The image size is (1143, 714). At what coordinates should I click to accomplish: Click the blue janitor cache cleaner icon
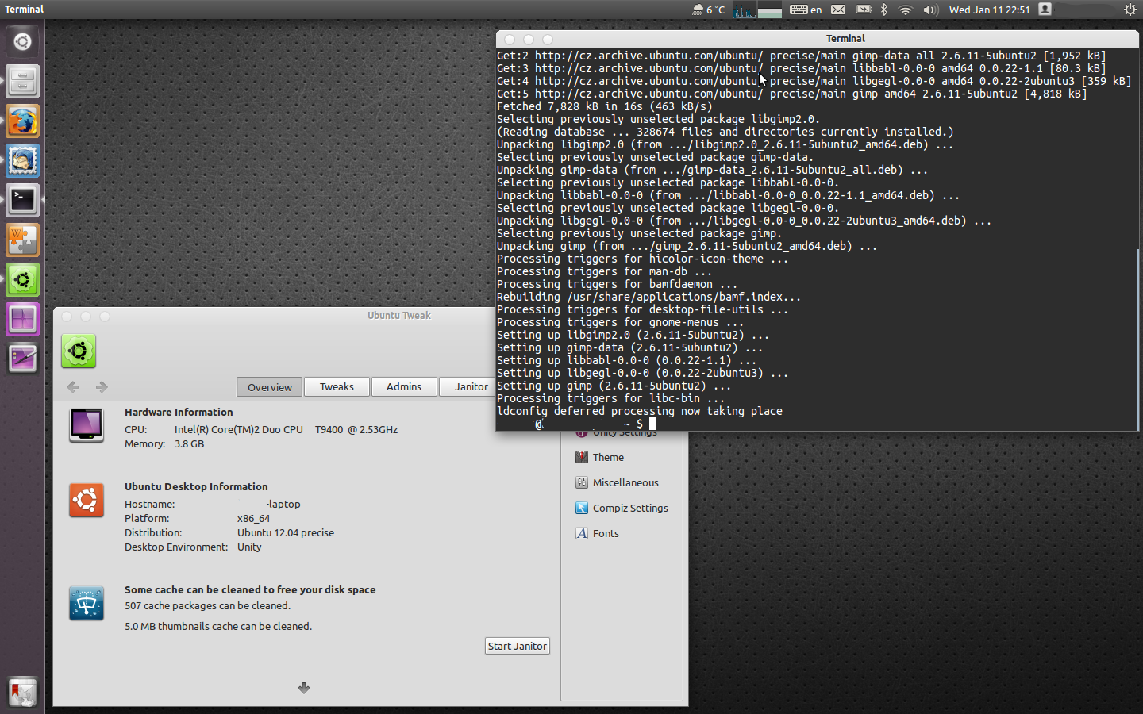pos(87,604)
